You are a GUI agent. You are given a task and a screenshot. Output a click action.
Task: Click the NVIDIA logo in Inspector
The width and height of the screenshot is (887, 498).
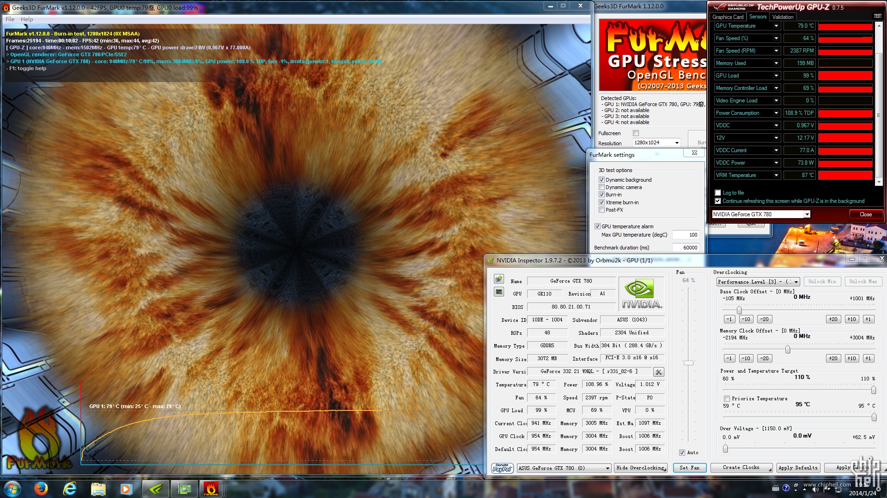(x=642, y=294)
